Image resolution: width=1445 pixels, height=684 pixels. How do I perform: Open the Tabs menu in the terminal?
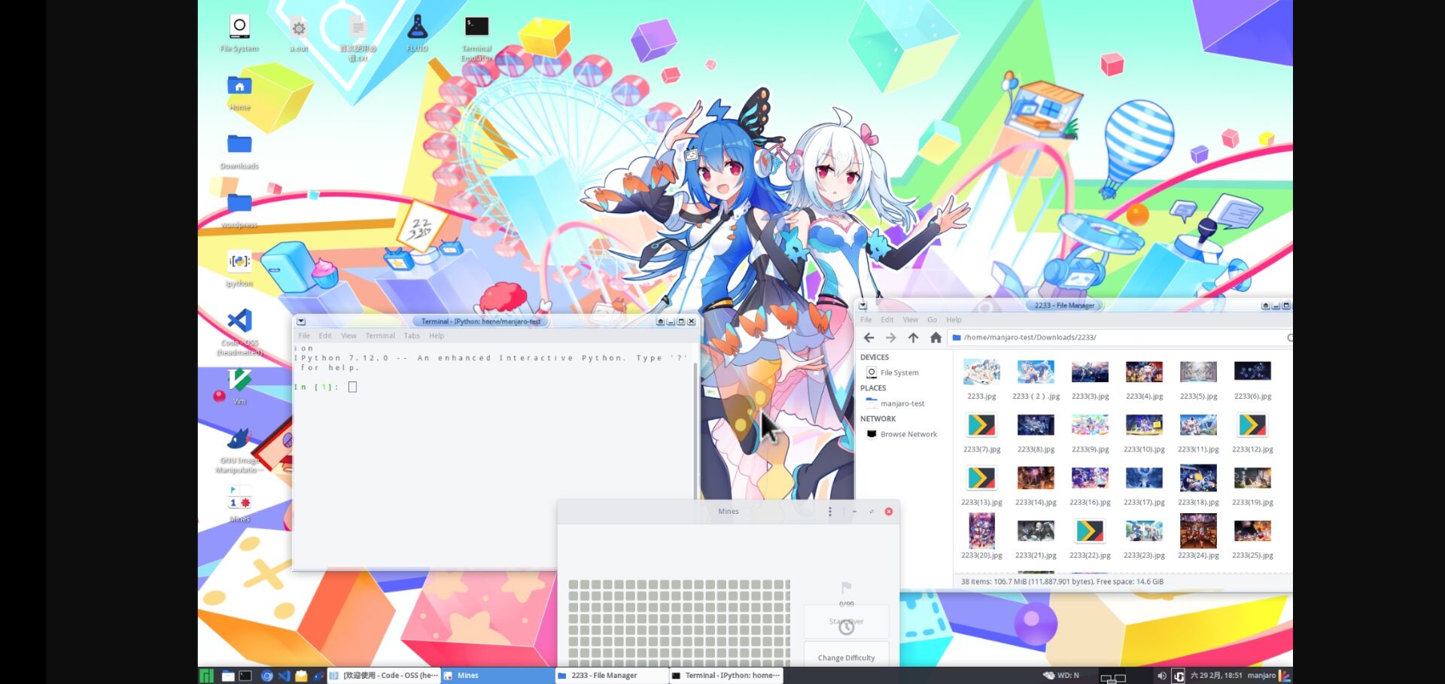point(412,336)
